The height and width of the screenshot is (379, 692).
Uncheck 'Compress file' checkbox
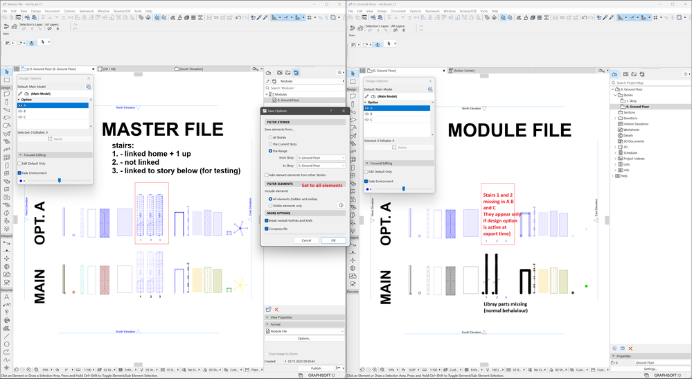click(x=267, y=229)
